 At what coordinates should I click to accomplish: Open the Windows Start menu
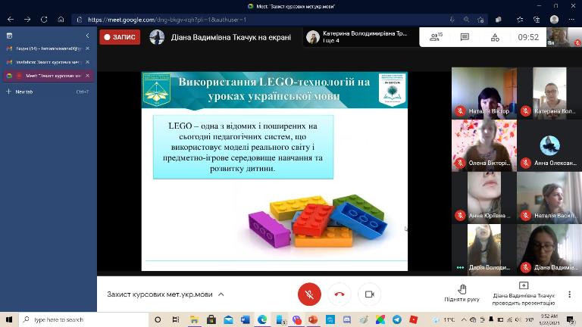9,319
